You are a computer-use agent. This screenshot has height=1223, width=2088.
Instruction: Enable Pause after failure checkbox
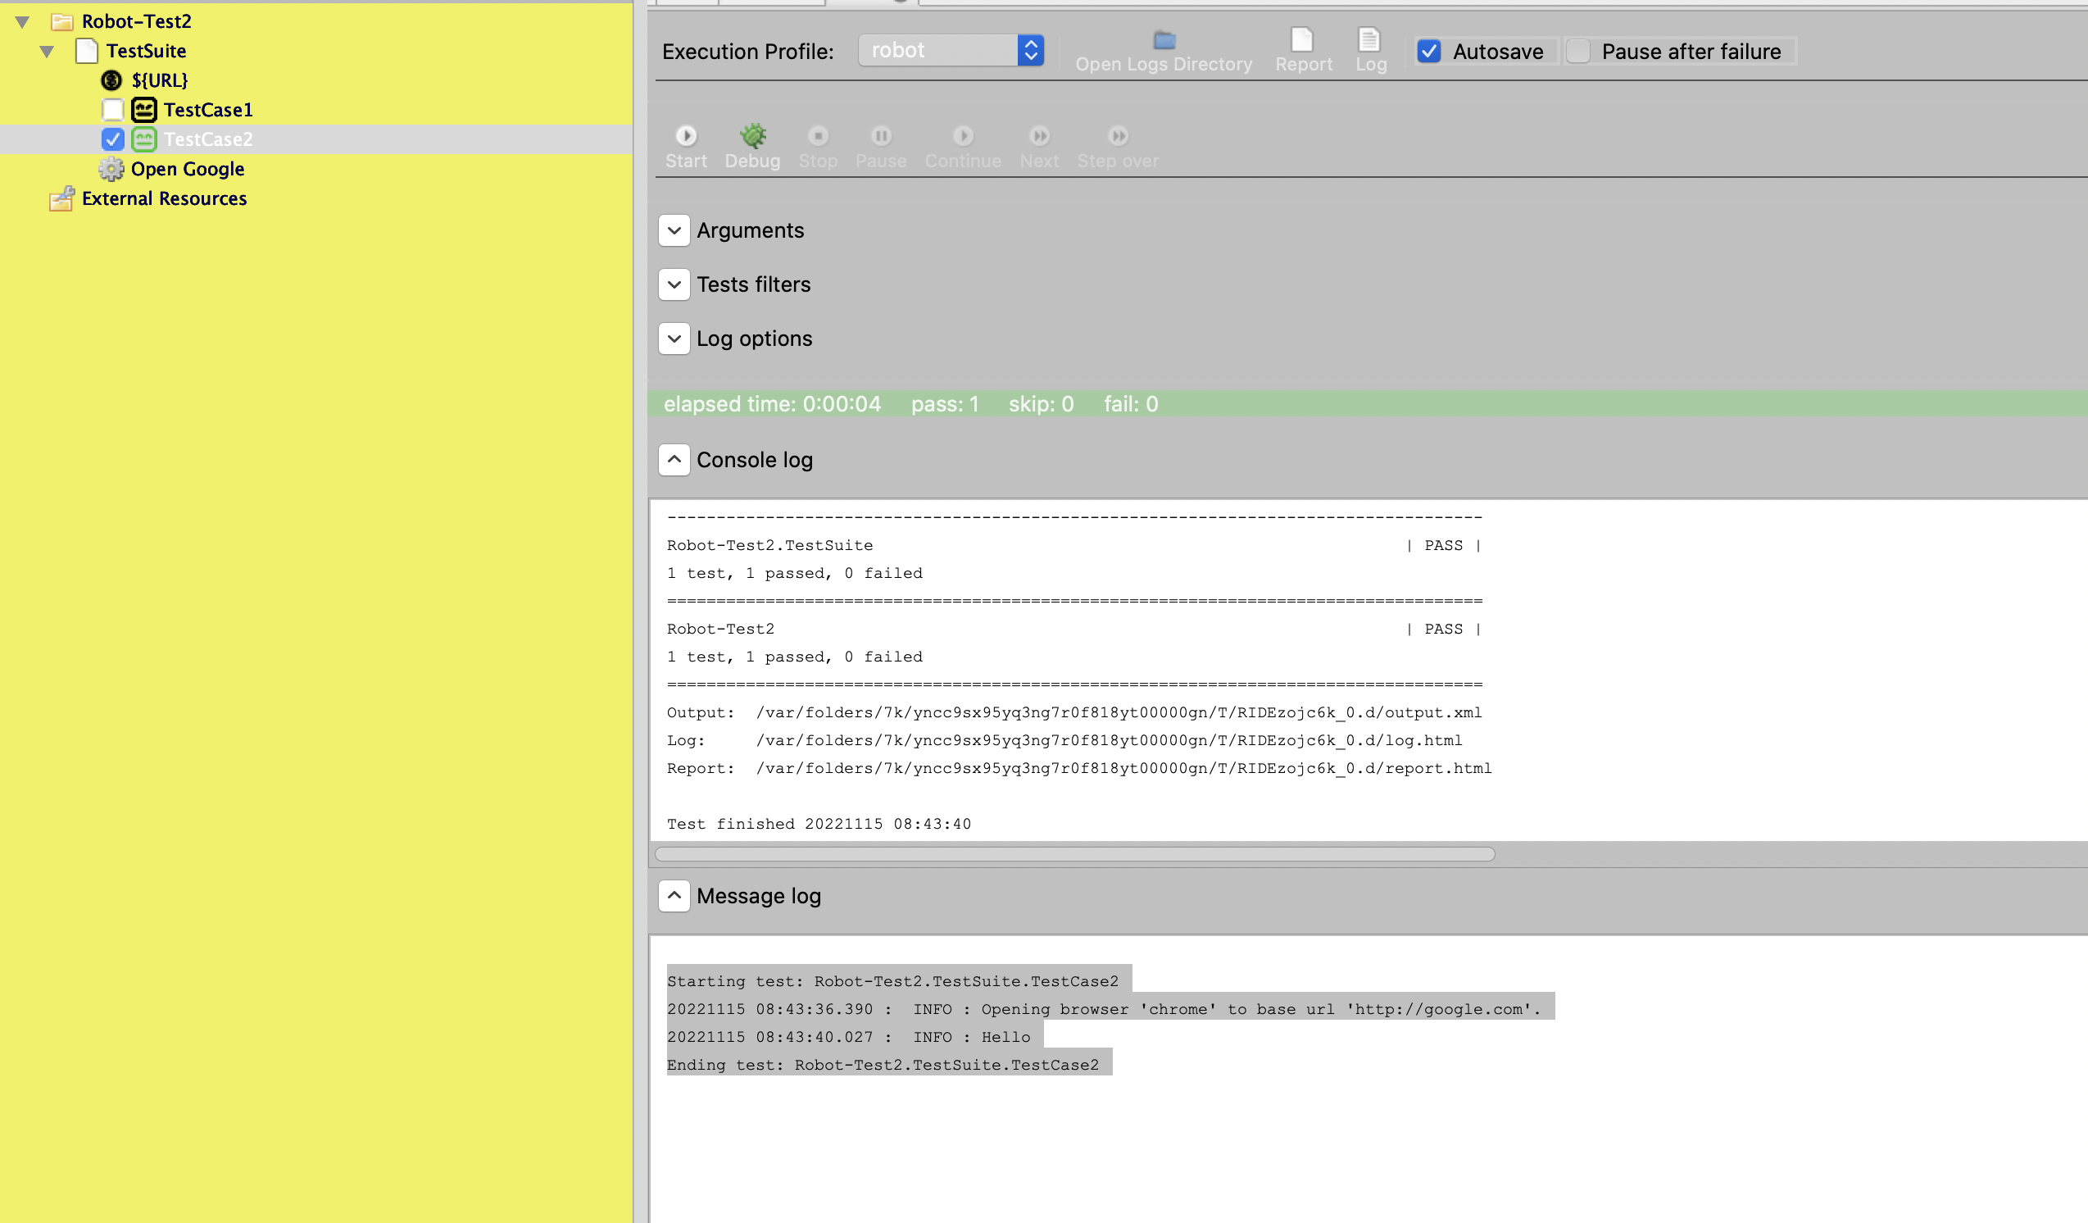[x=1578, y=52]
